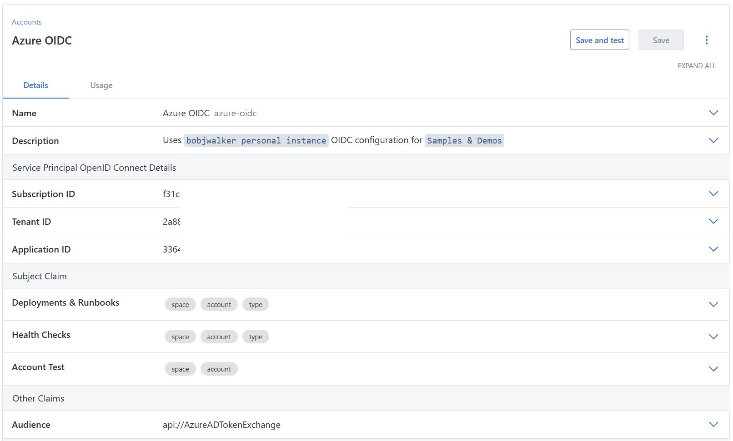This screenshot has height=441, width=733.
Task: Open the overflow actions menu via the three-dot icon
Action: pos(707,40)
